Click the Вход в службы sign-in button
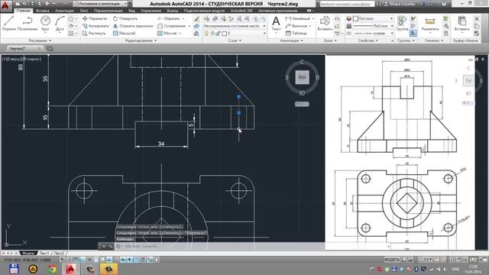The height and width of the screenshot is (275, 489). click(400, 4)
